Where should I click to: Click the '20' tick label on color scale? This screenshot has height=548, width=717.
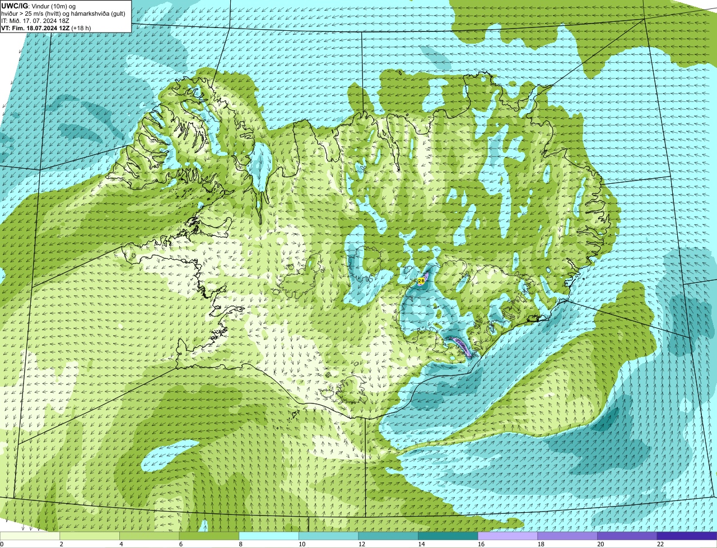[x=600, y=544]
